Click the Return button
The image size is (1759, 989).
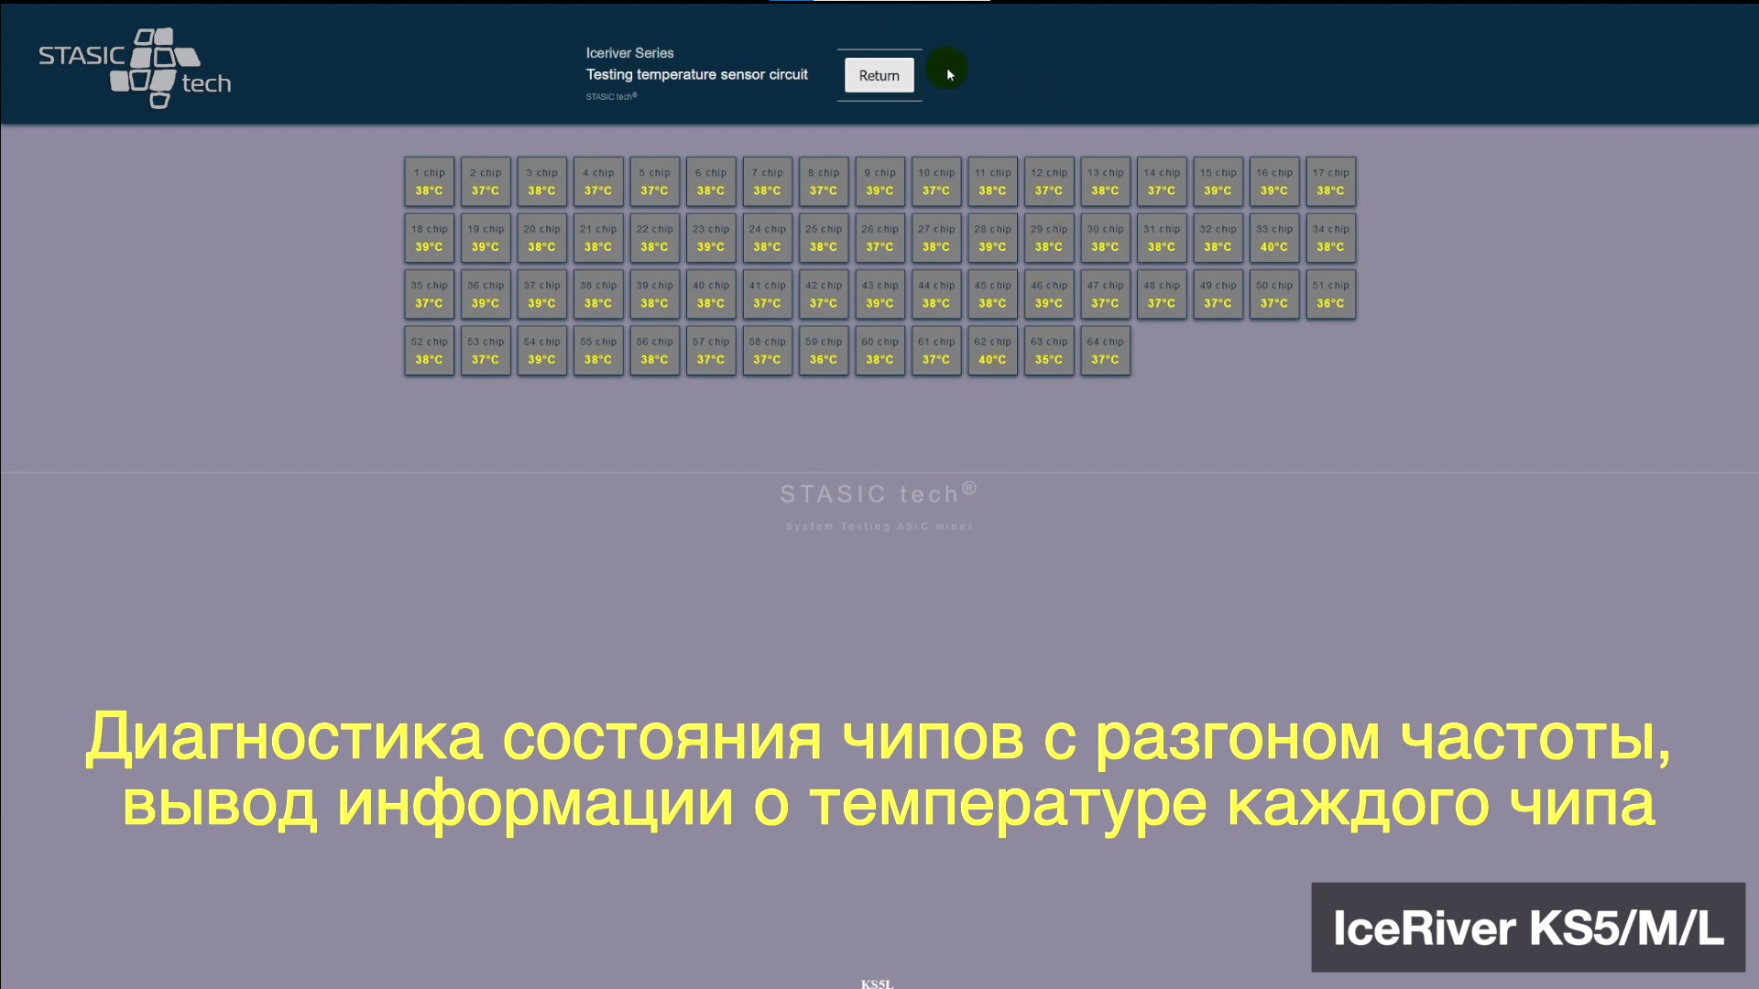point(879,75)
